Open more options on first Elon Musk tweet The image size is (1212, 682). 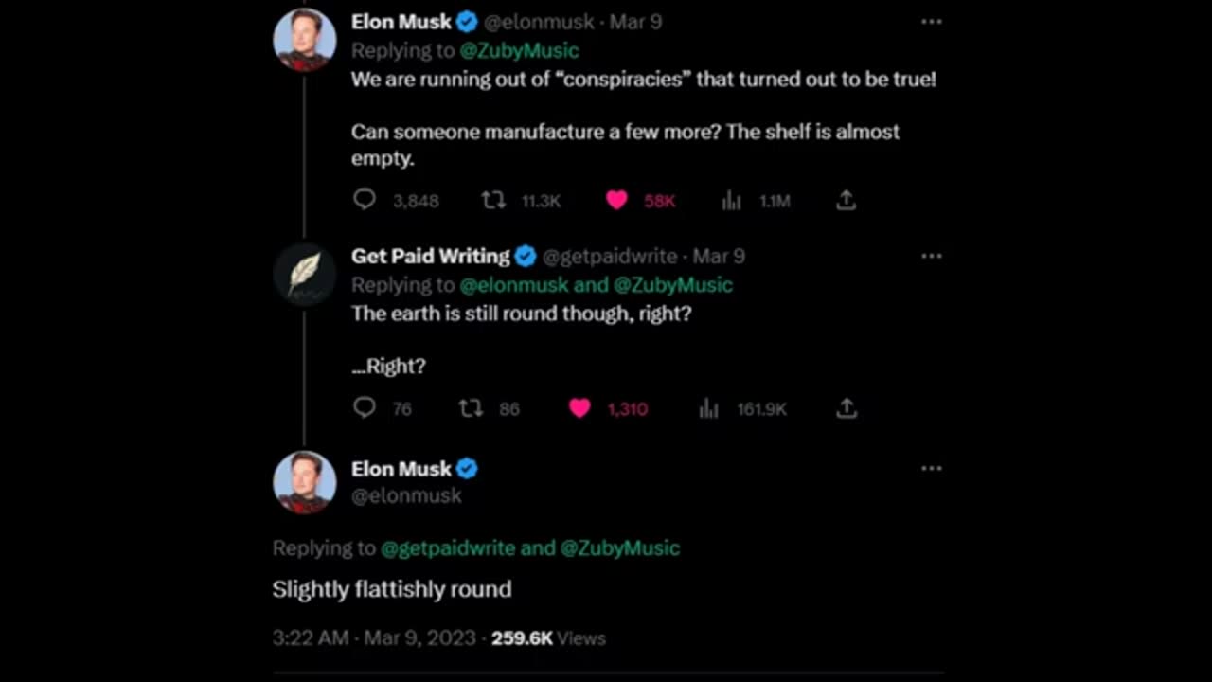(x=932, y=22)
